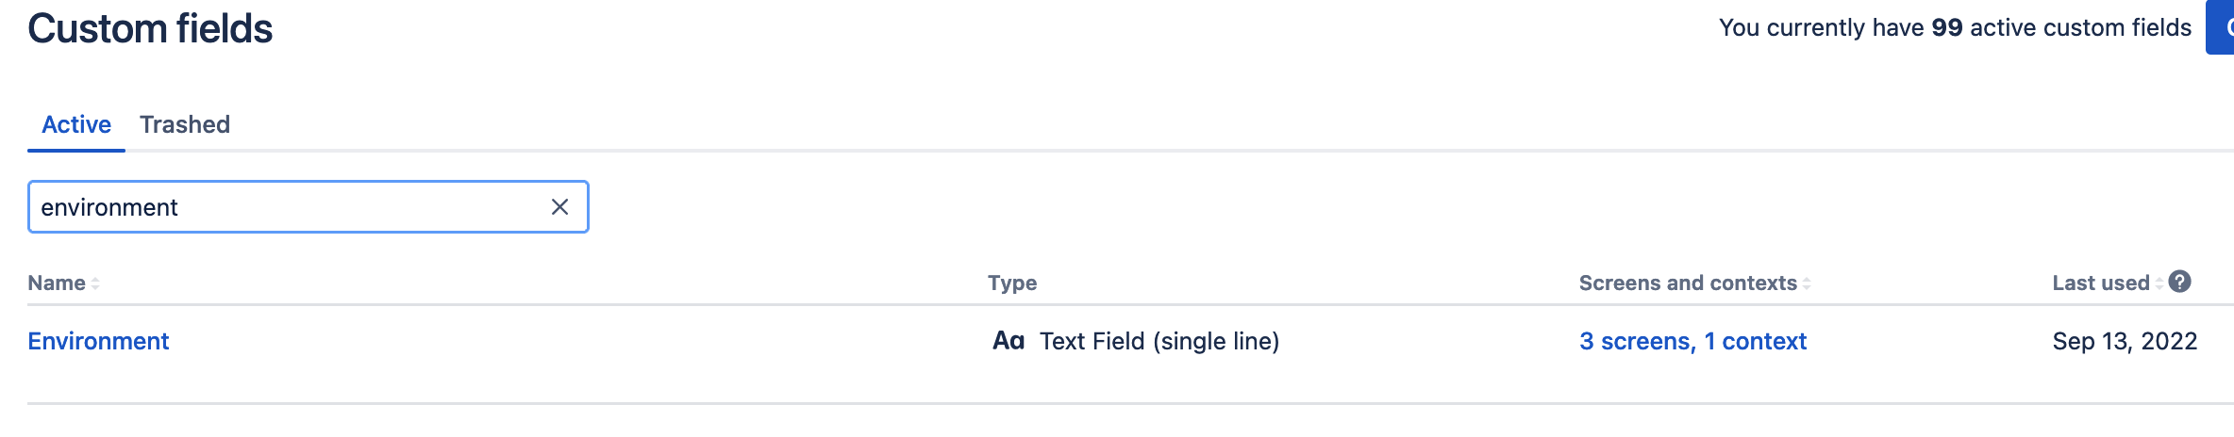Click the Text Field (single line) label
2234x437 pixels.
coord(1159,341)
